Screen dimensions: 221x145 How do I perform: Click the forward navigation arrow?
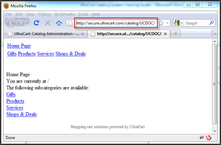pos(21,23)
